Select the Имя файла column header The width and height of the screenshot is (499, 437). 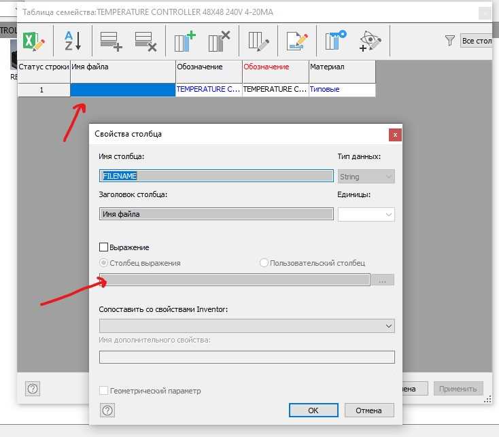[123, 71]
